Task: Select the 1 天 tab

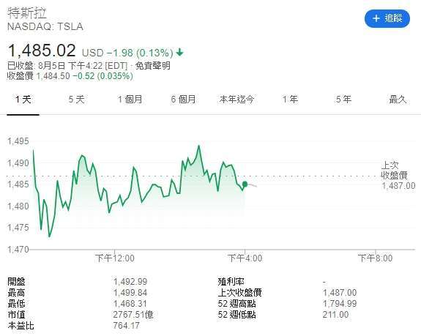Action: tap(23, 100)
